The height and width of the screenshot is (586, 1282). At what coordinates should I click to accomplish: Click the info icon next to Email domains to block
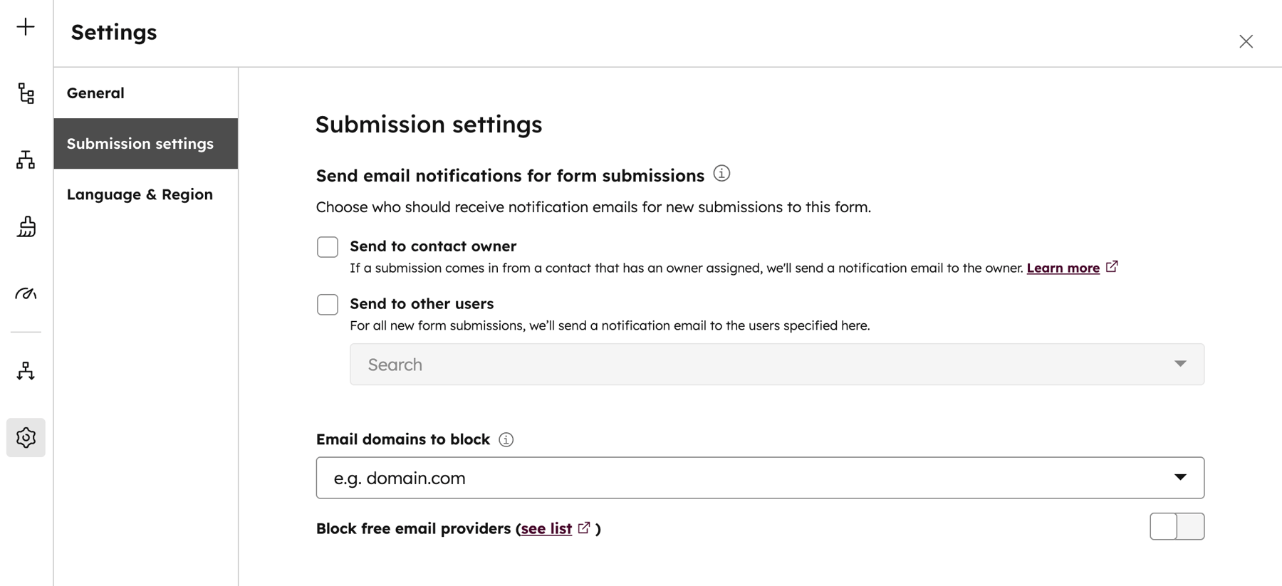point(506,439)
